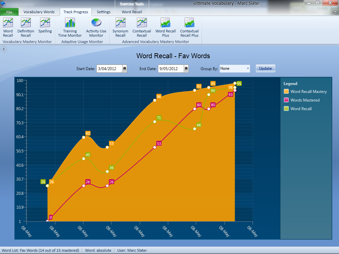339x254 pixels.
Task: Open the Settings ribbon tab
Action: pyautogui.click(x=104, y=12)
